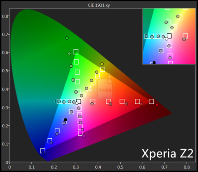
Task: Select the bold white-point target square in main chart
Action: (79, 101)
